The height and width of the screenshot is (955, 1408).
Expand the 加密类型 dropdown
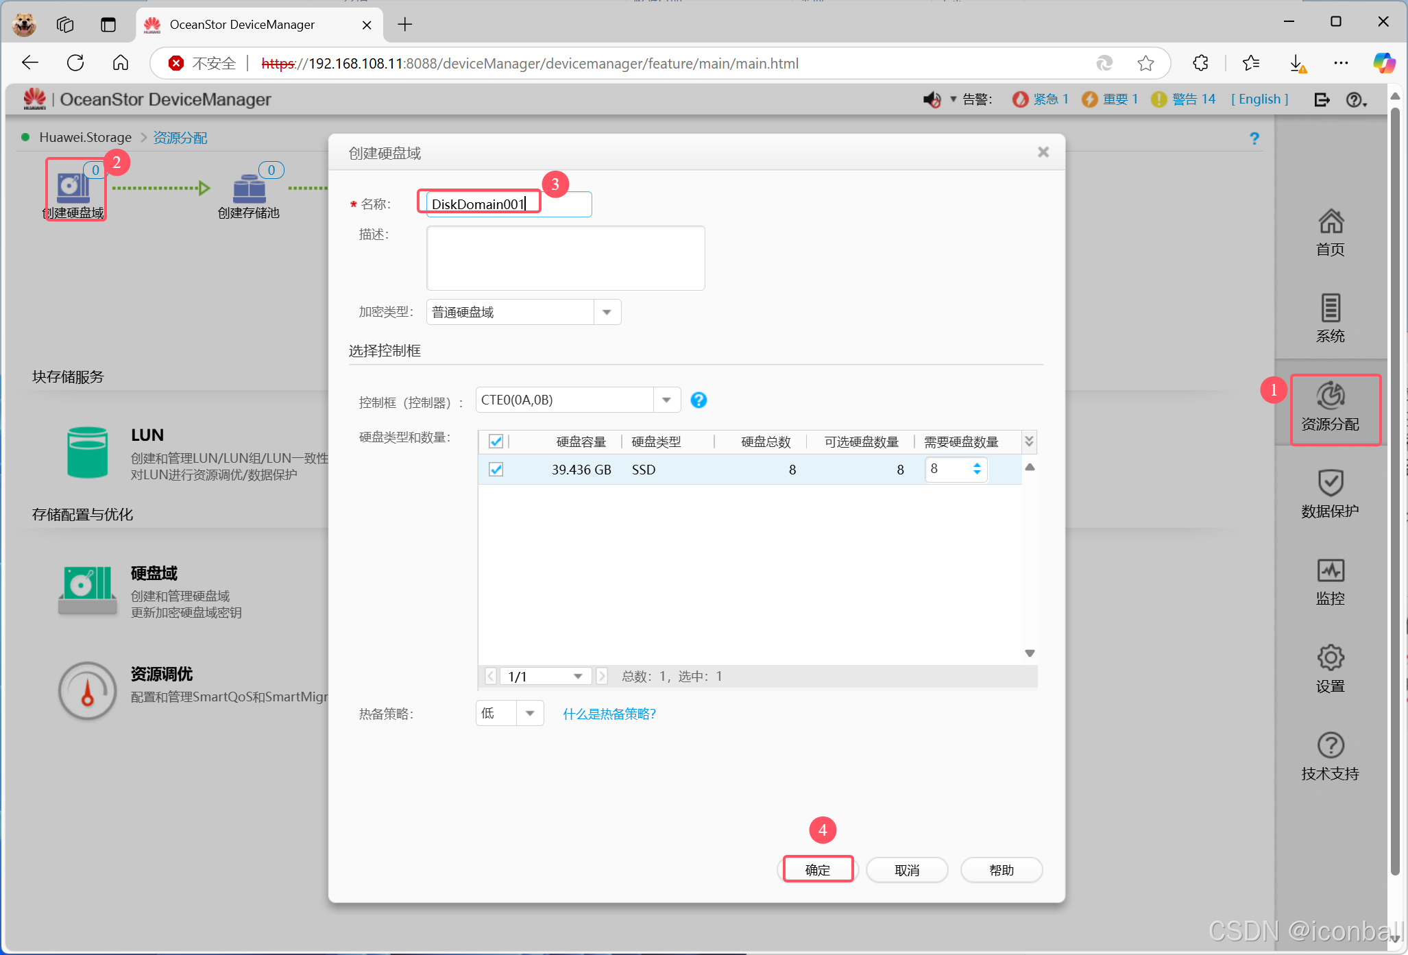(607, 313)
